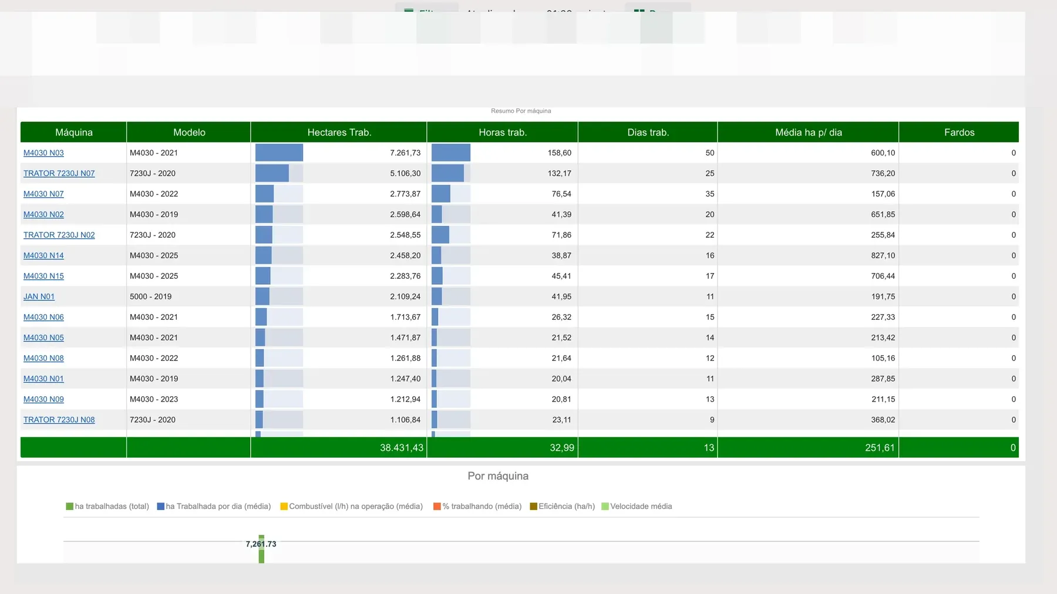
Task: Select the total hours value 32,99
Action: (562, 448)
